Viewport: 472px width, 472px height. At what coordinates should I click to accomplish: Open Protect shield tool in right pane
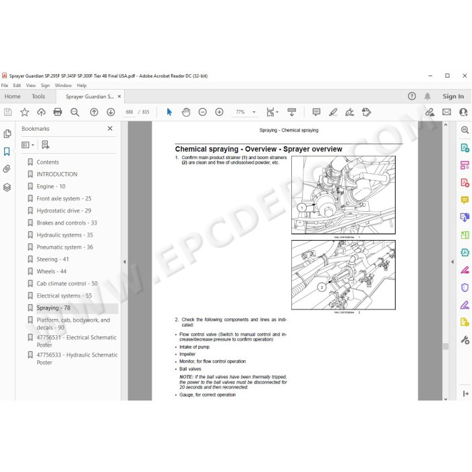(x=465, y=287)
